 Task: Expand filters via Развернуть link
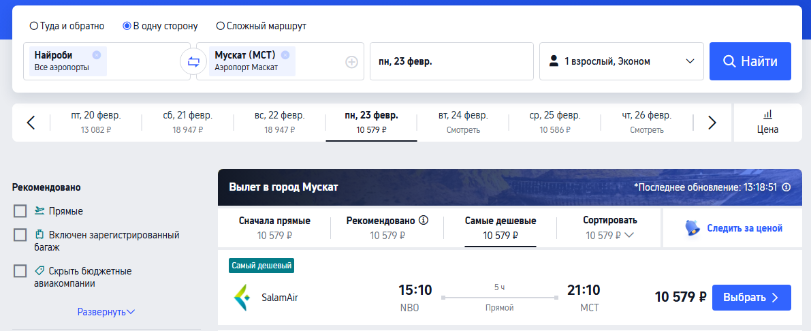click(106, 312)
